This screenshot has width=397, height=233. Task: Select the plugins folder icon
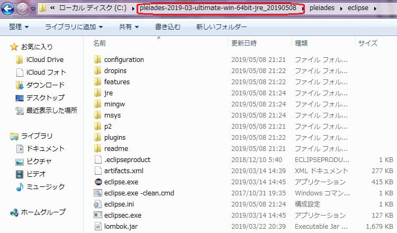(98, 138)
